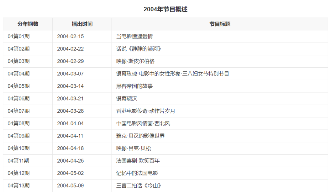Click the title 中国电影风情画·西北风
The image size is (331, 192).
click(x=143, y=123)
